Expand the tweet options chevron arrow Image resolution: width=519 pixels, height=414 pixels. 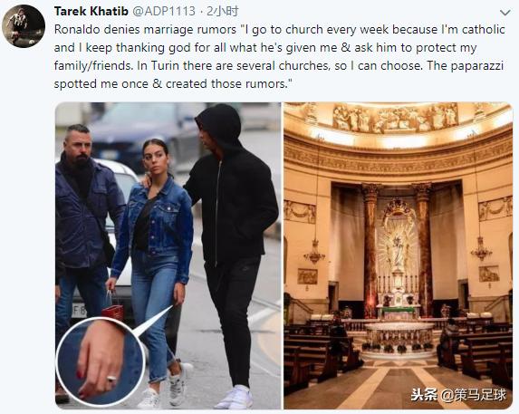click(x=505, y=13)
